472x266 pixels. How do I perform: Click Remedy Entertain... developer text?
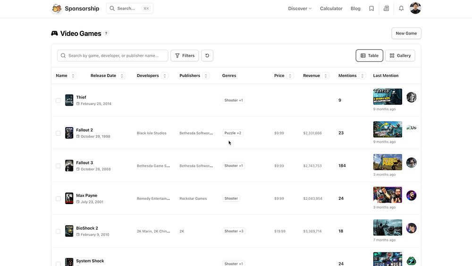coord(153,198)
